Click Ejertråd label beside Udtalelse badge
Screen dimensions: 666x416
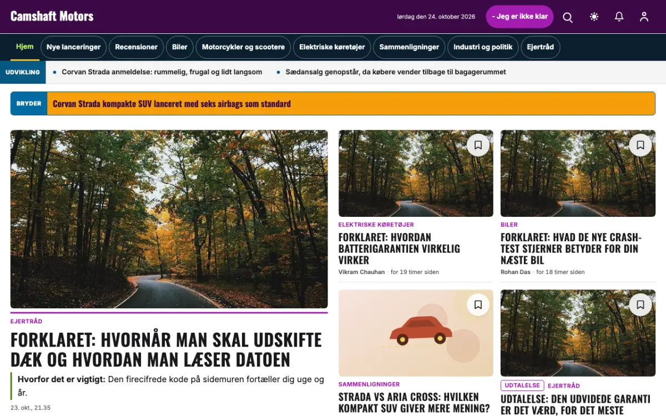(x=564, y=385)
